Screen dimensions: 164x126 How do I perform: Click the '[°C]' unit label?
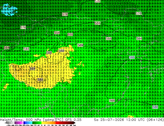coord(60,120)
